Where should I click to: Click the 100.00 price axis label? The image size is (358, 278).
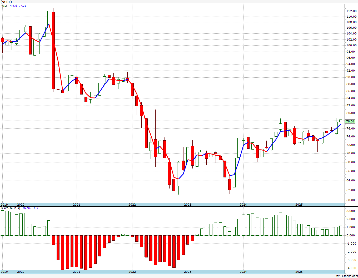[351, 45]
